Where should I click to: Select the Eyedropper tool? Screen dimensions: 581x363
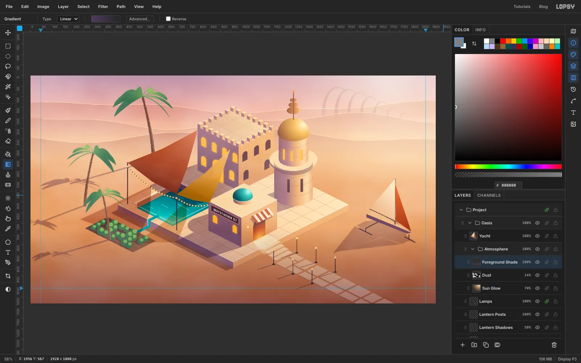click(8, 229)
